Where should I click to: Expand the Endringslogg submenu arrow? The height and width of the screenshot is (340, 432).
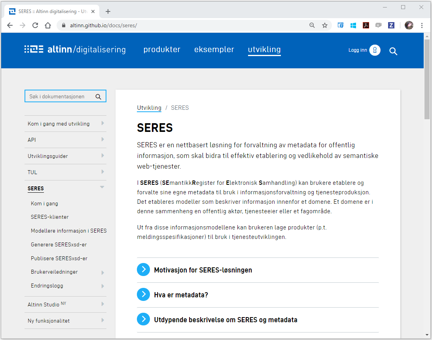103,286
